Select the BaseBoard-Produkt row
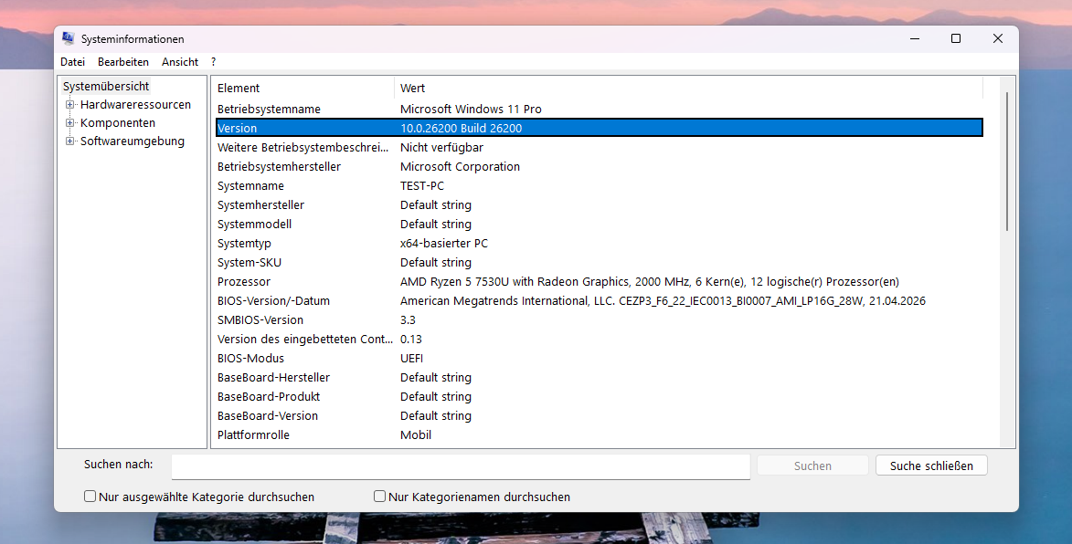1072x544 pixels. pyautogui.click(x=600, y=396)
